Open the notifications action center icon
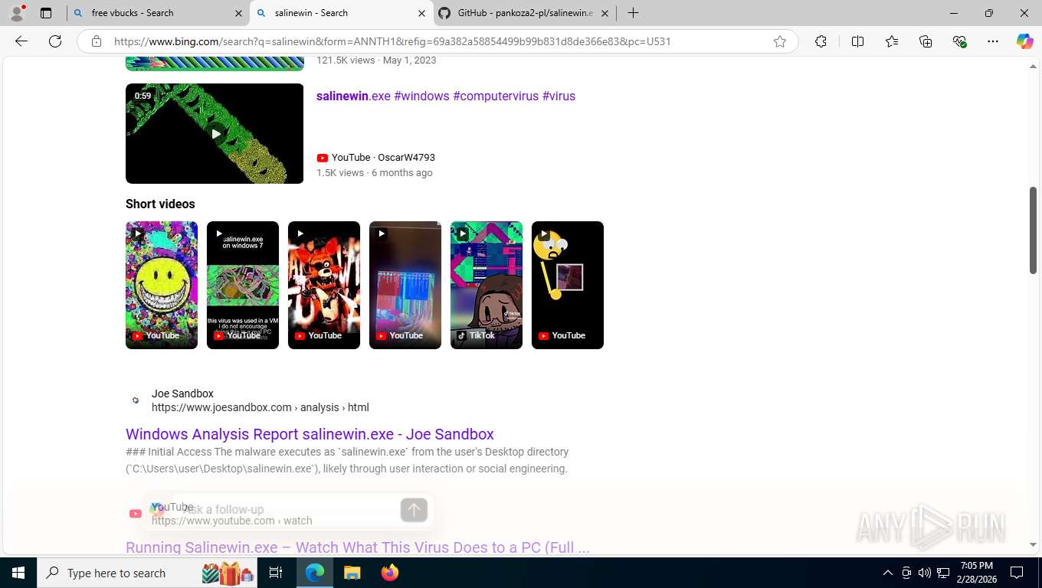This screenshot has height=588, width=1042. pyautogui.click(x=1017, y=573)
